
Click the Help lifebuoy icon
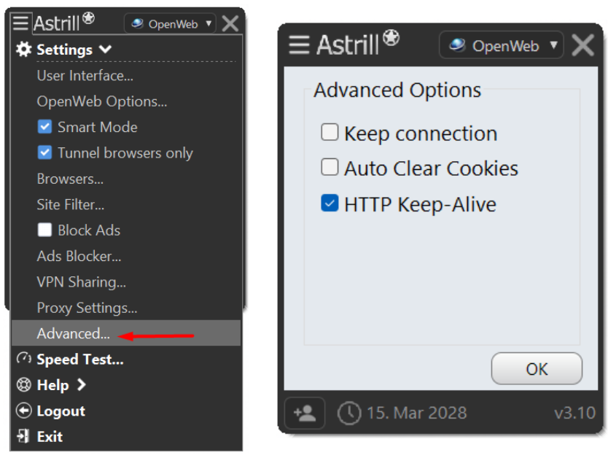tap(23, 384)
